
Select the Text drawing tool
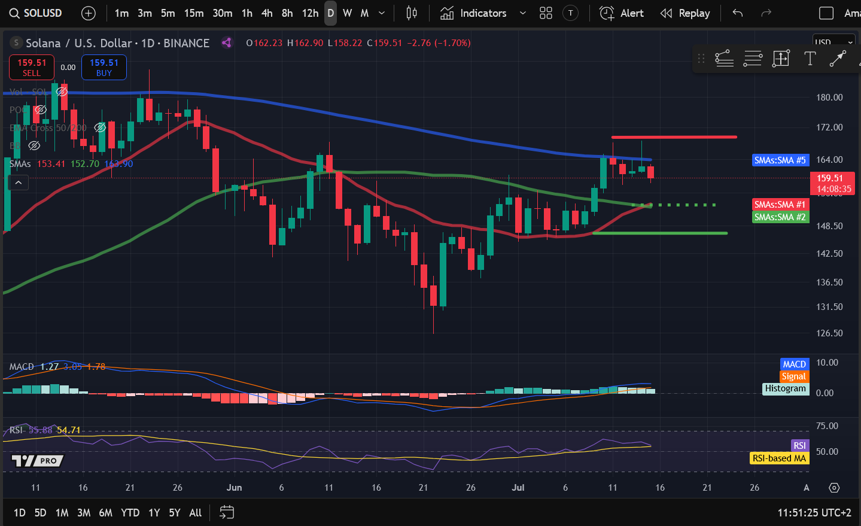[x=810, y=59]
